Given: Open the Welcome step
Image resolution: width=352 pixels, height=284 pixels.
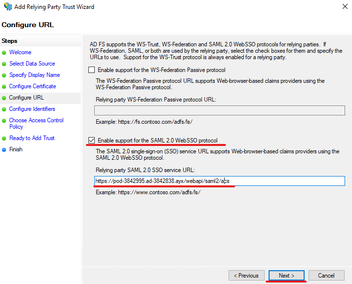Looking at the screenshot, I should 20,52.
